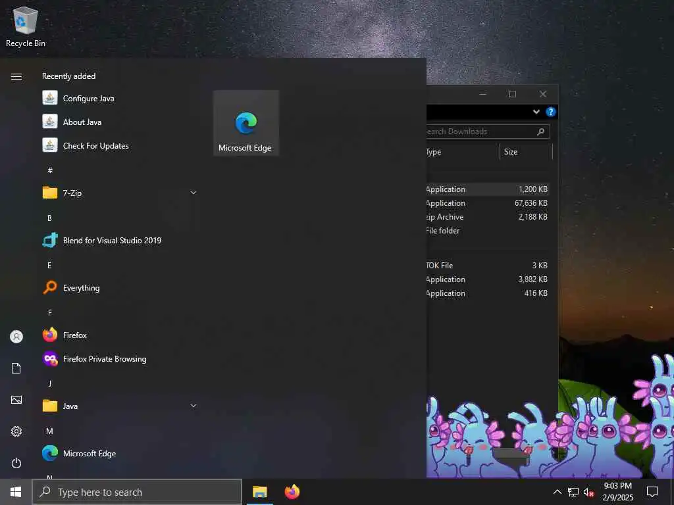Expand the Java folder chevron

point(194,406)
